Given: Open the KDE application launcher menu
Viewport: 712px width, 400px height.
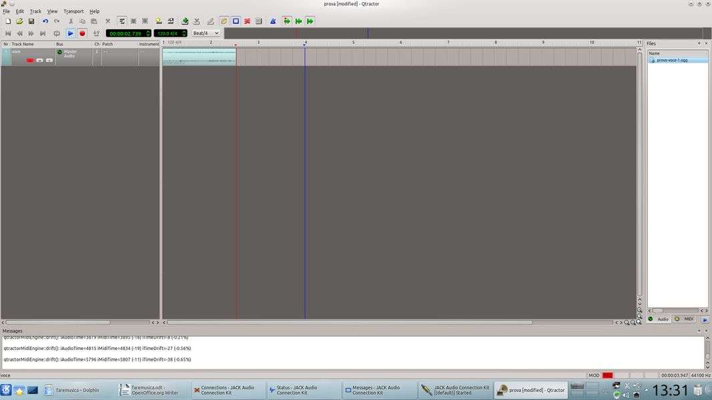Looking at the screenshot, I should 6,389.
